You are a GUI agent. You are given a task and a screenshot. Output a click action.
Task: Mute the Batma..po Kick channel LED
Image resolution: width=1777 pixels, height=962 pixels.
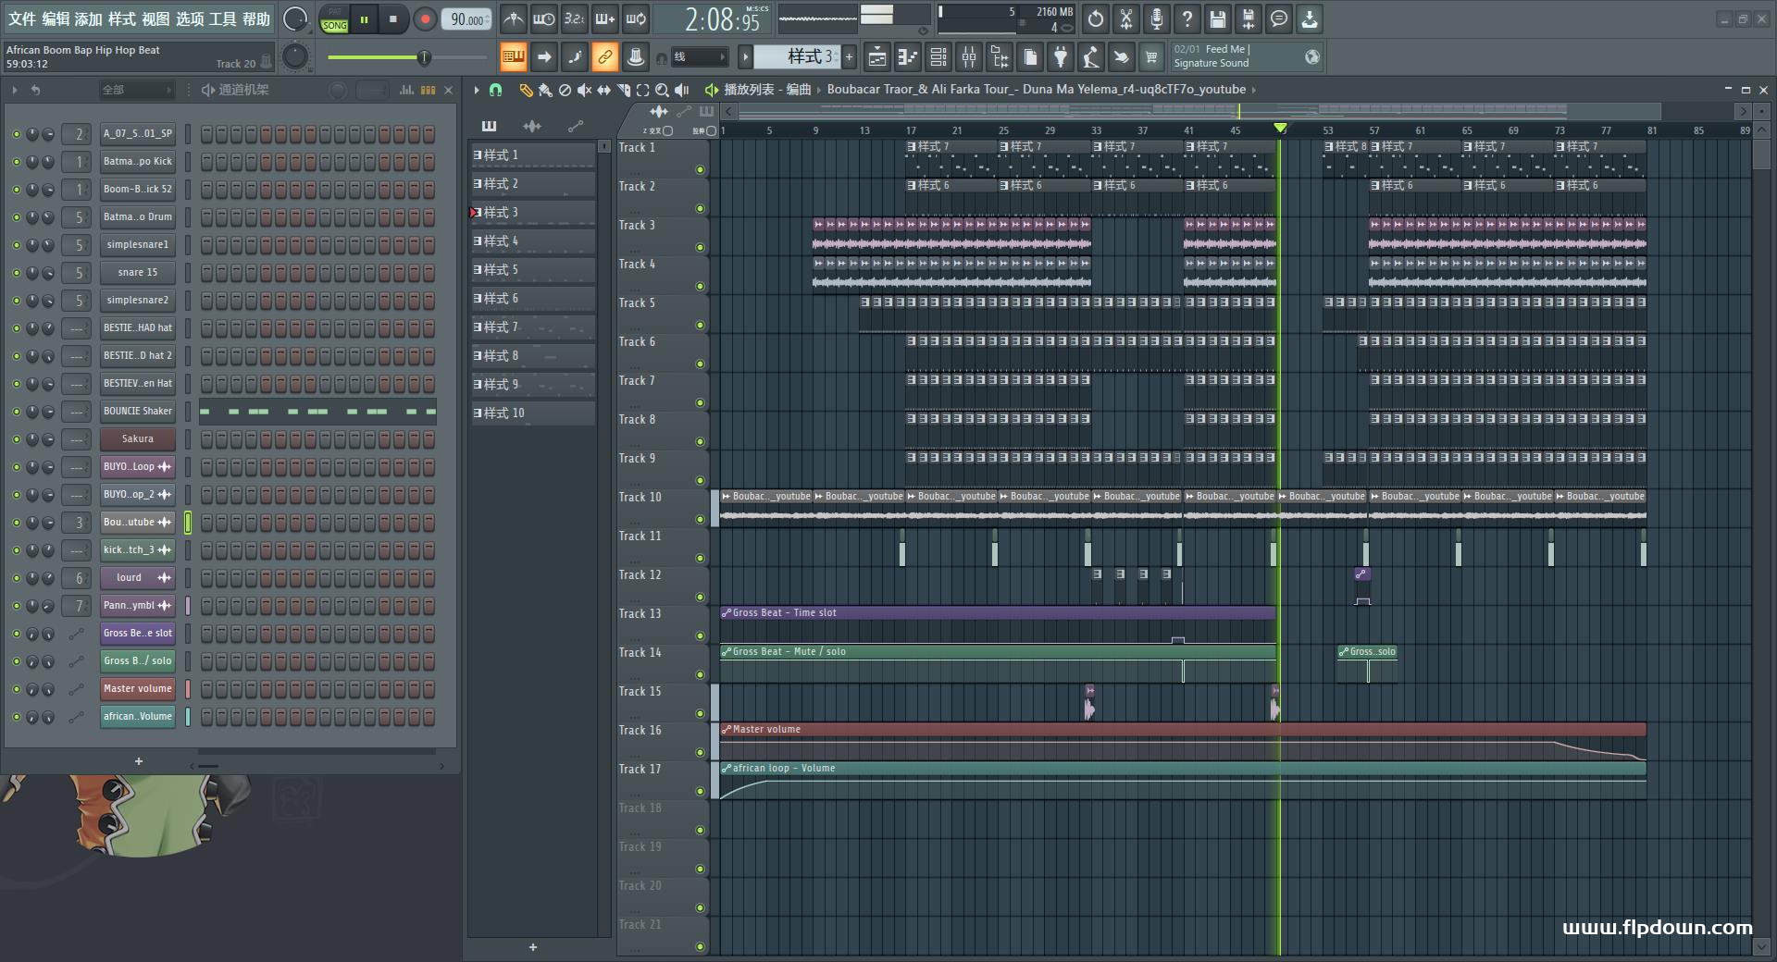click(x=16, y=162)
